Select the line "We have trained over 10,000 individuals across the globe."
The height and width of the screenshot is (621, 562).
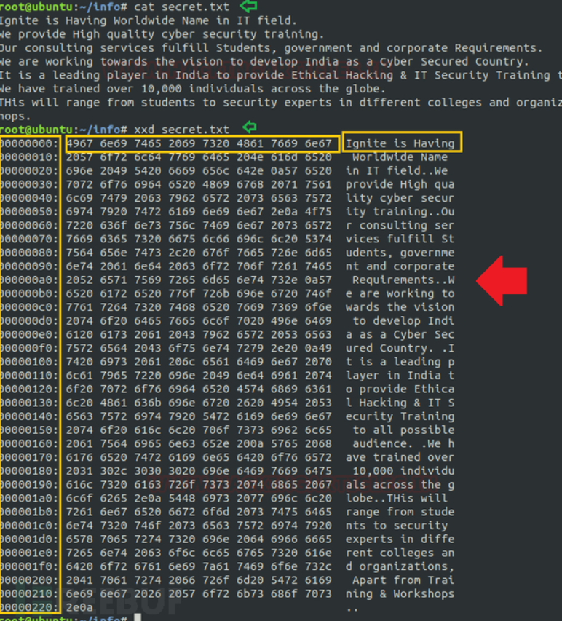[192, 89]
